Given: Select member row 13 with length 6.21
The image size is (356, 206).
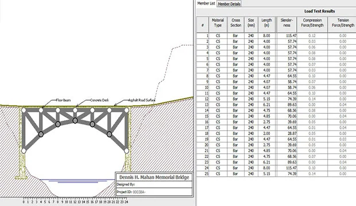Looking at the screenshot, I should pos(276,105).
